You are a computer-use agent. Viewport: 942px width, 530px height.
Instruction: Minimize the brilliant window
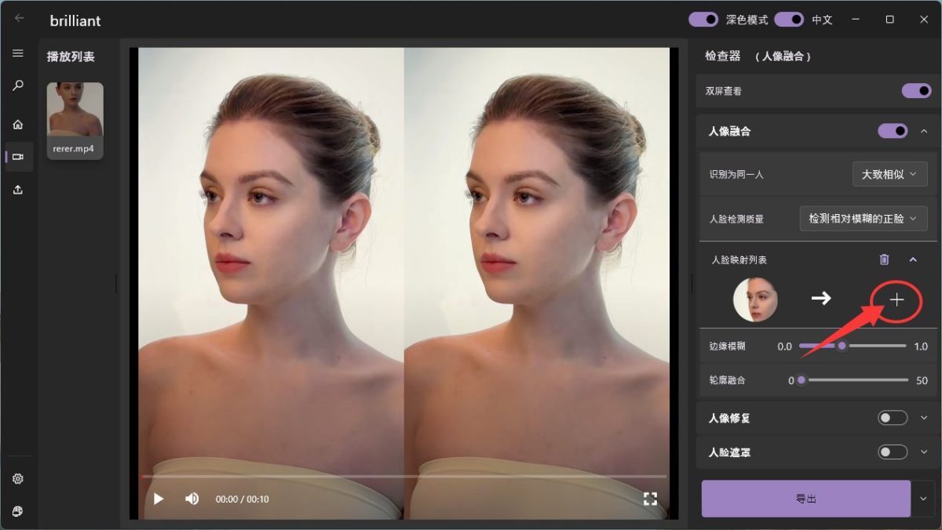tap(854, 20)
